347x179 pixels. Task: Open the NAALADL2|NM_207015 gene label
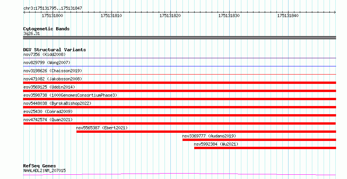tap(44, 170)
